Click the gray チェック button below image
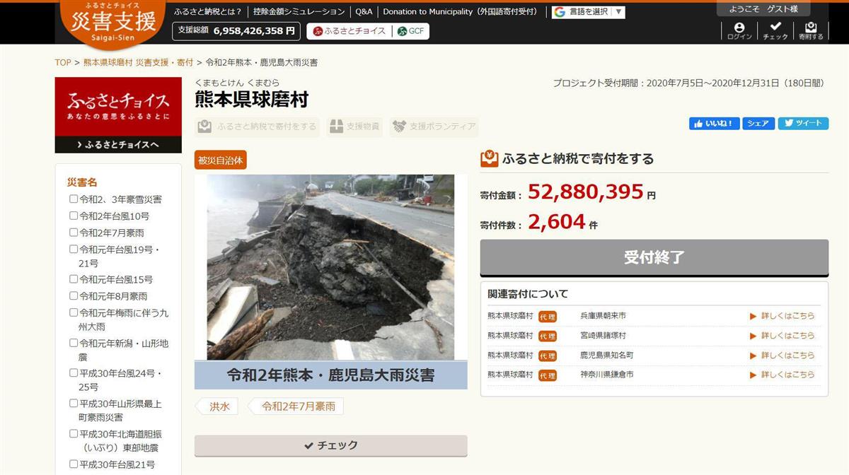Image resolution: width=849 pixels, height=475 pixels. point(330,445)
